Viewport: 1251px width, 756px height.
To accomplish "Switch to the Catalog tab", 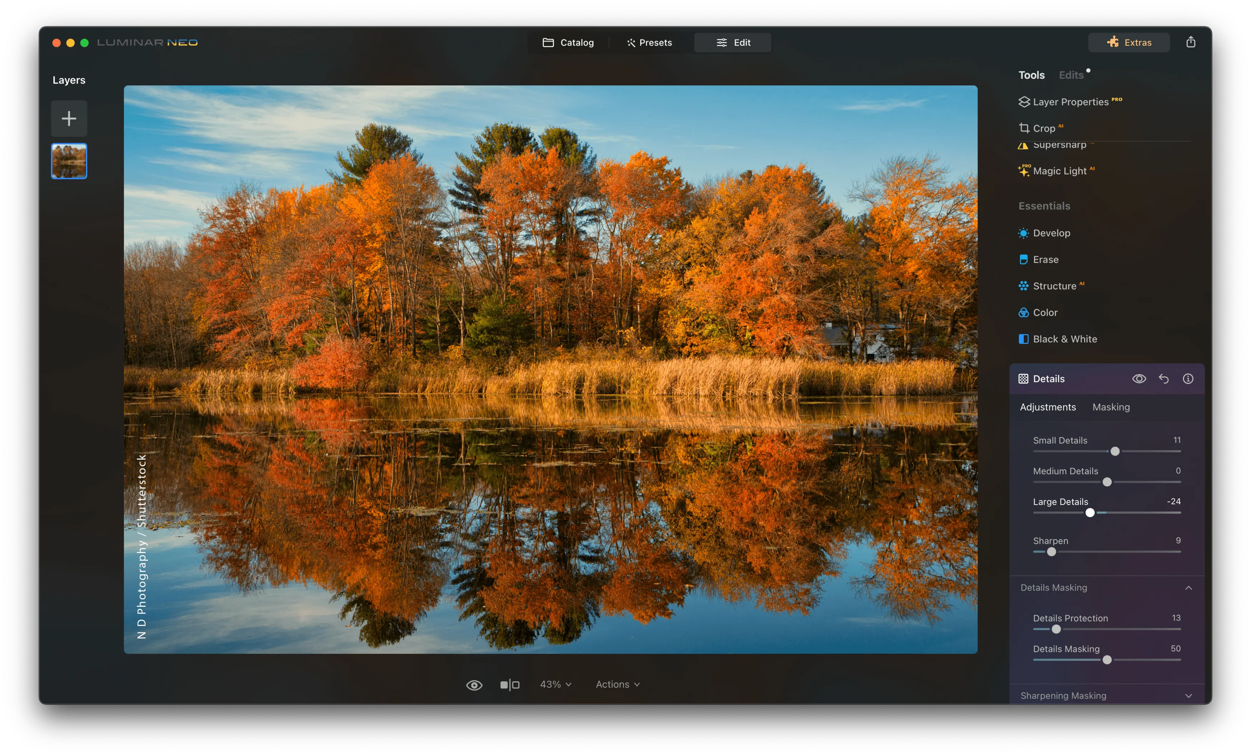I will (x=568, y=42).
